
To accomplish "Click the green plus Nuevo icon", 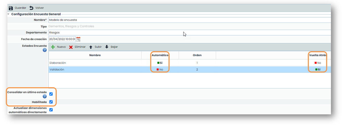I will point(53,47).
